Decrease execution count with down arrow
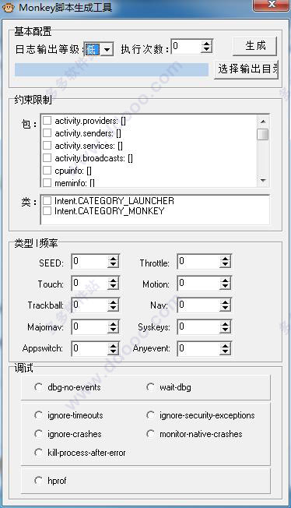The width and height of the screenshot is (291, 508). [206, 50]
